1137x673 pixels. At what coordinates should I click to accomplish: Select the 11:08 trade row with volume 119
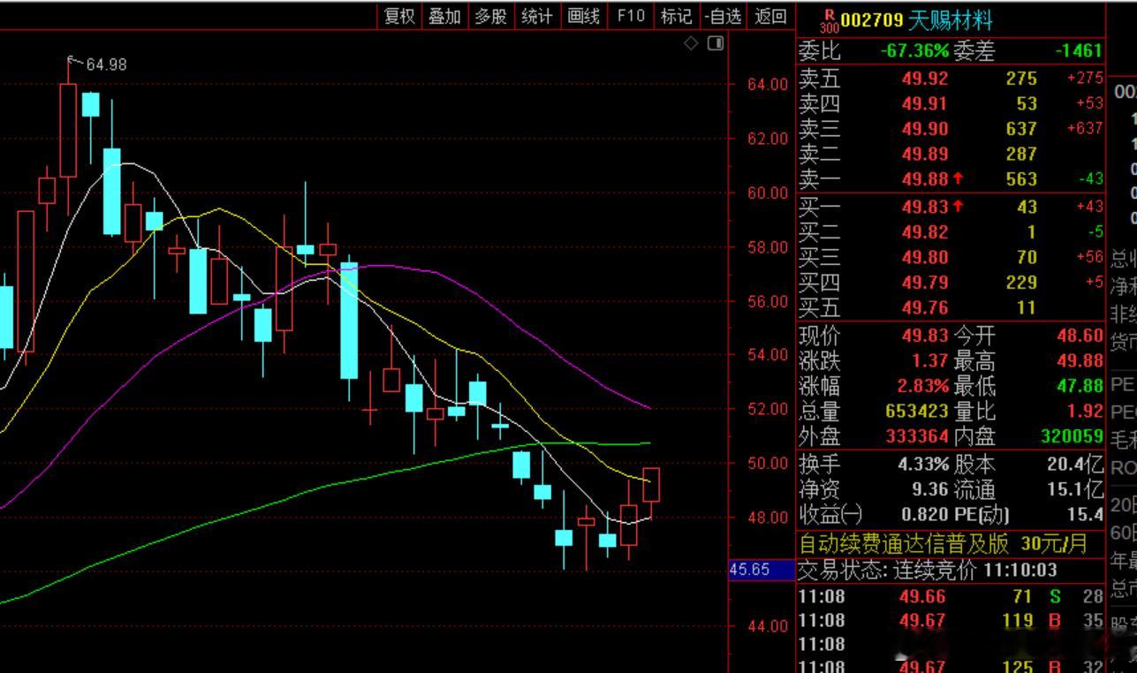(951, 621)
